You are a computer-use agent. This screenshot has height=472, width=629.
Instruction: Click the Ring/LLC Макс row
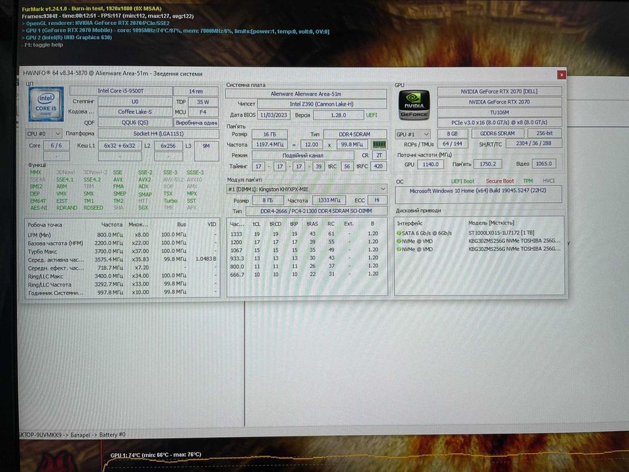click(122, 276)
